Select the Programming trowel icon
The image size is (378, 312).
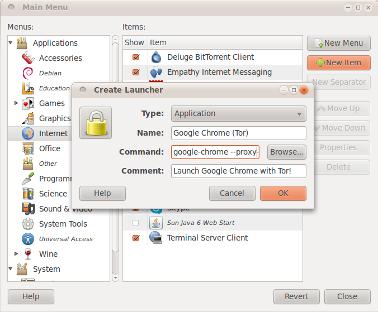[x=28, y=179]
